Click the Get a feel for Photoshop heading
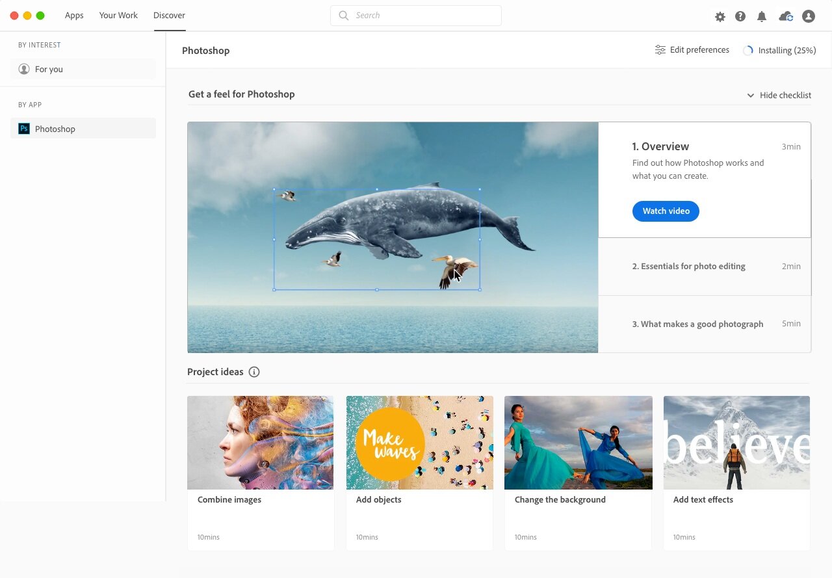Viewport: 832px width, 578px height. (x=242, y=94)
